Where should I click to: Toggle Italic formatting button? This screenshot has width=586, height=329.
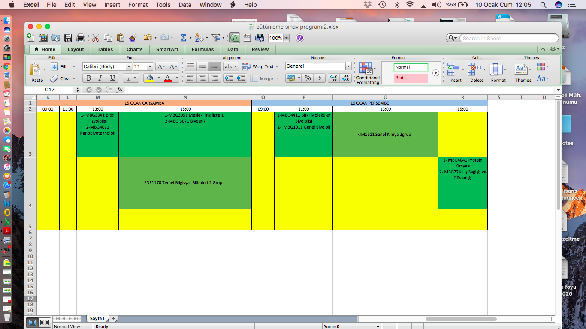[100, 78]
